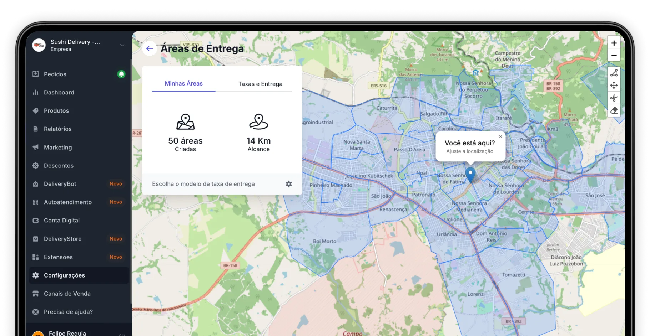Select the cut area map tool
Viewport: 650px width, 336px height.
[x=614, y=98]
